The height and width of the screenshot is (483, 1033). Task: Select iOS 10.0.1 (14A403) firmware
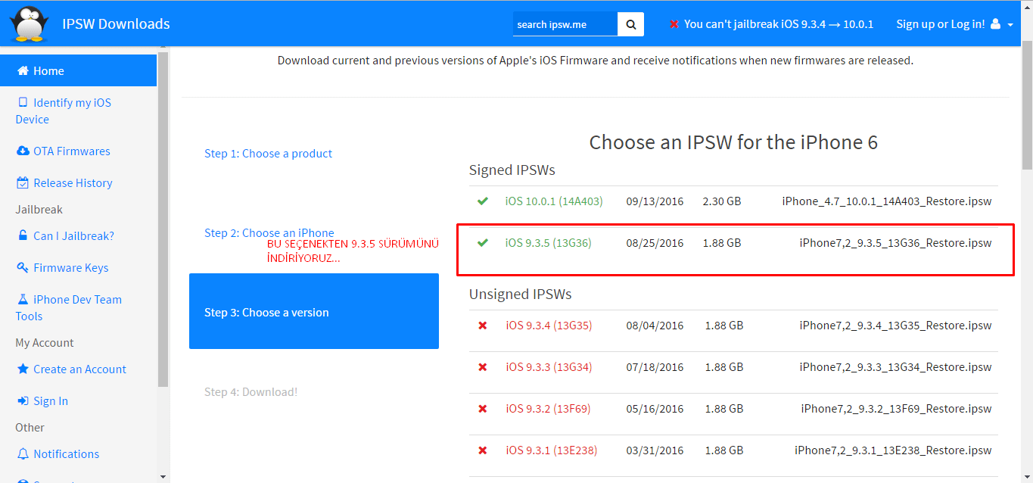pos(554,201)
